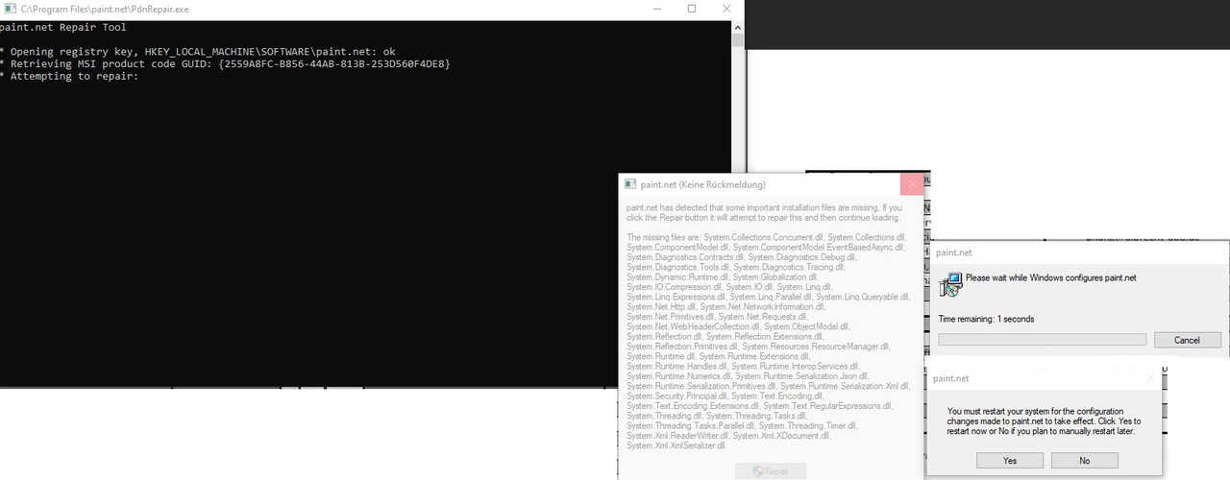
Task: Click the 'paint.net (Keine Rückmeldung)' title text
Action: tap(703, 184)
